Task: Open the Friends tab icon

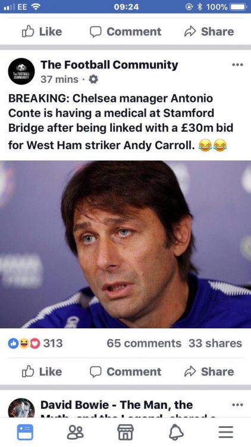Action: tap(75, 432)
